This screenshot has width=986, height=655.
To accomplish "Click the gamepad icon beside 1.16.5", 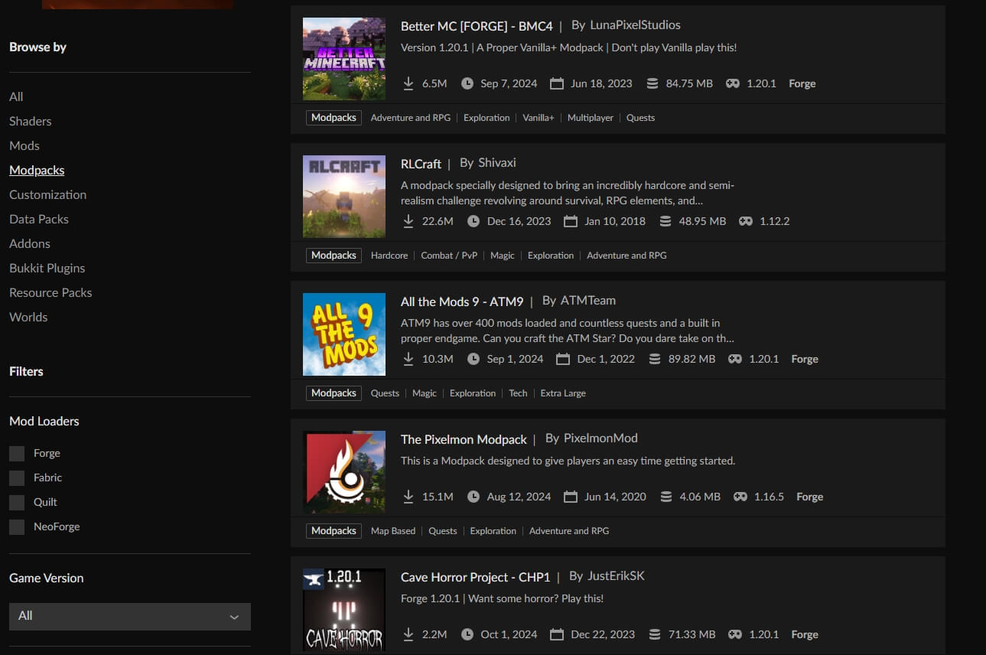I will 740,497.
